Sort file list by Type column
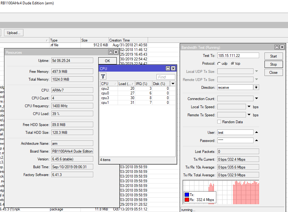 [65, 40]
